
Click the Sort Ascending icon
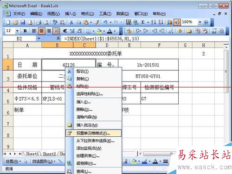click(154, 22)
